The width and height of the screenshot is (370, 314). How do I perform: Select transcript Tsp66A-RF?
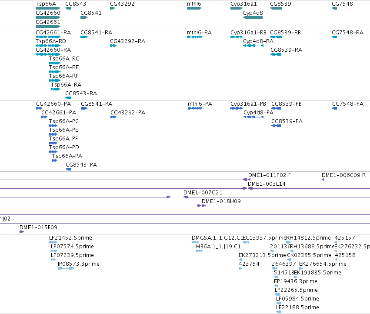tap(55, 80)
